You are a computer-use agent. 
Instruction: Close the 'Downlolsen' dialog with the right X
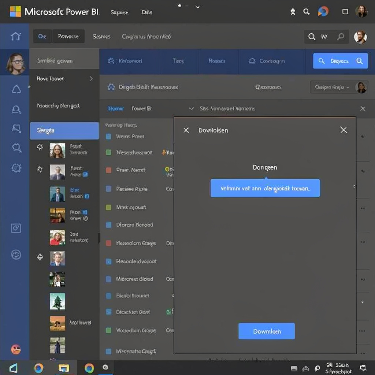click(344, 130)
